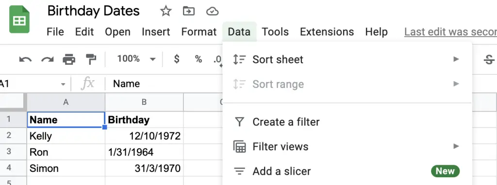Check the cloud save status icon
The width and height of the screenshot is (497, 185).
(212, 12)
